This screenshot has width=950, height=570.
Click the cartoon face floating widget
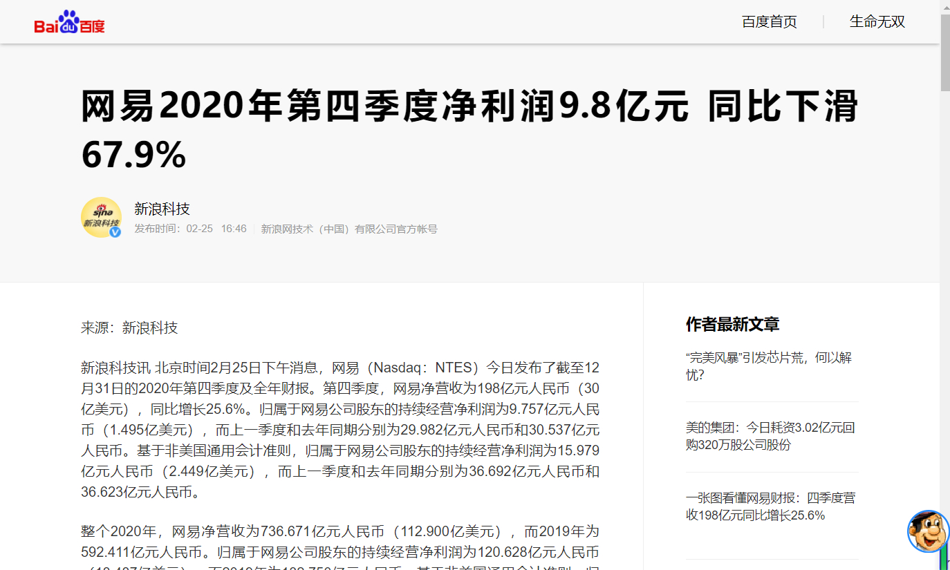pos(928,531)
